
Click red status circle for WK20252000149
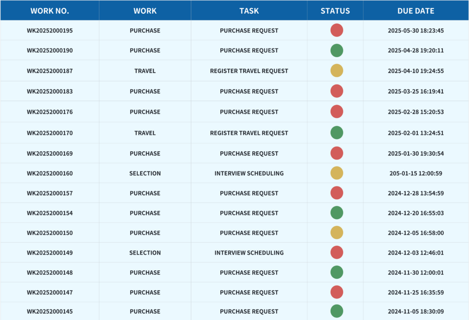[x=337, y=252]
